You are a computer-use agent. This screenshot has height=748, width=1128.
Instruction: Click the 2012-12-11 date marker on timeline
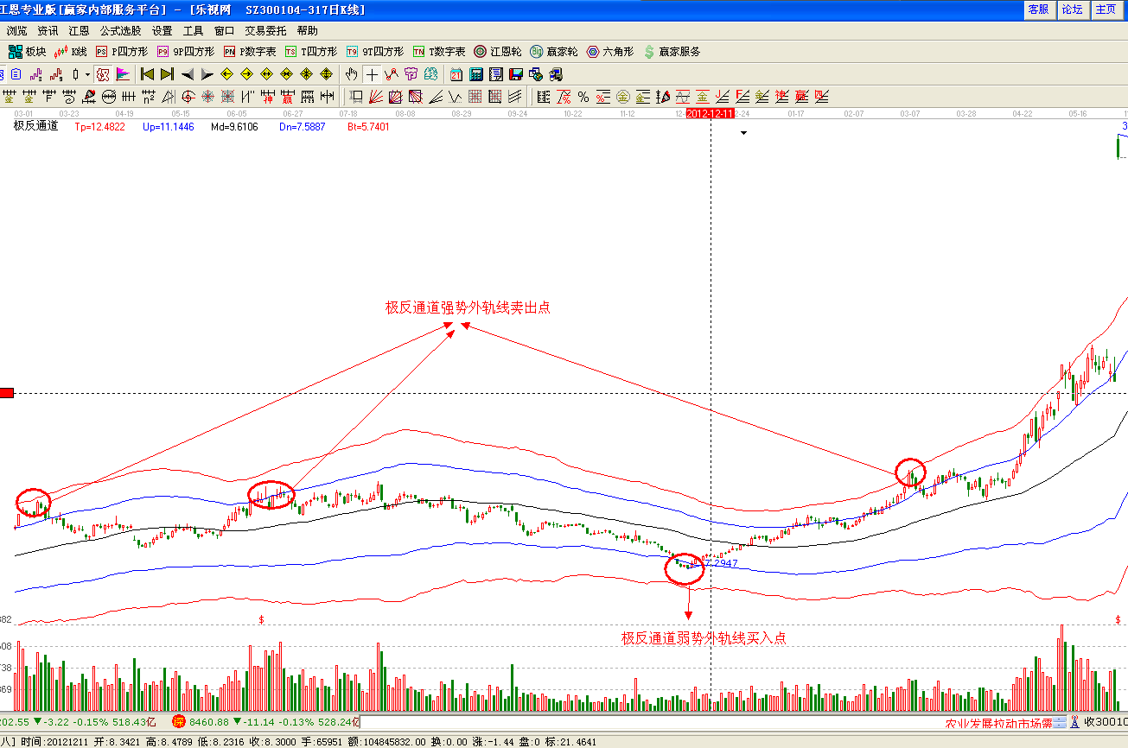[710, 113]
